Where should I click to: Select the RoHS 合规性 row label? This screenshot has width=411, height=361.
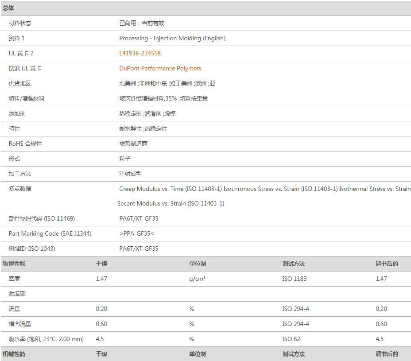pyautogui.click(x=25, y=144)
